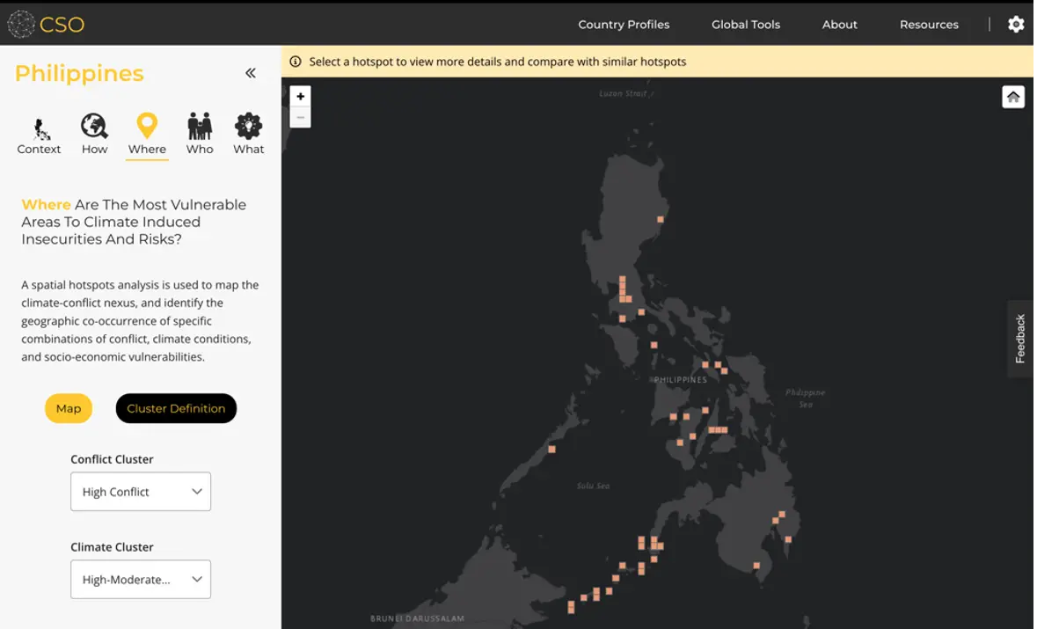Image resolution: width=1037 pixels, height=629 pixels.
Task: Toggle to the Cluster Definition view
Action: 176,408
